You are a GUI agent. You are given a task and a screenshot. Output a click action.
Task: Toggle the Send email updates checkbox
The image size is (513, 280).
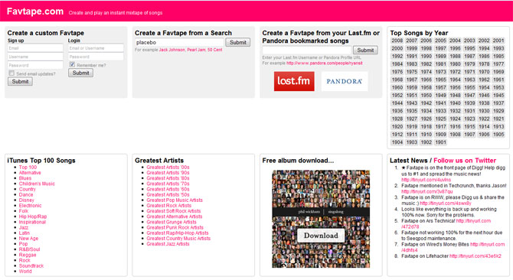11,73
